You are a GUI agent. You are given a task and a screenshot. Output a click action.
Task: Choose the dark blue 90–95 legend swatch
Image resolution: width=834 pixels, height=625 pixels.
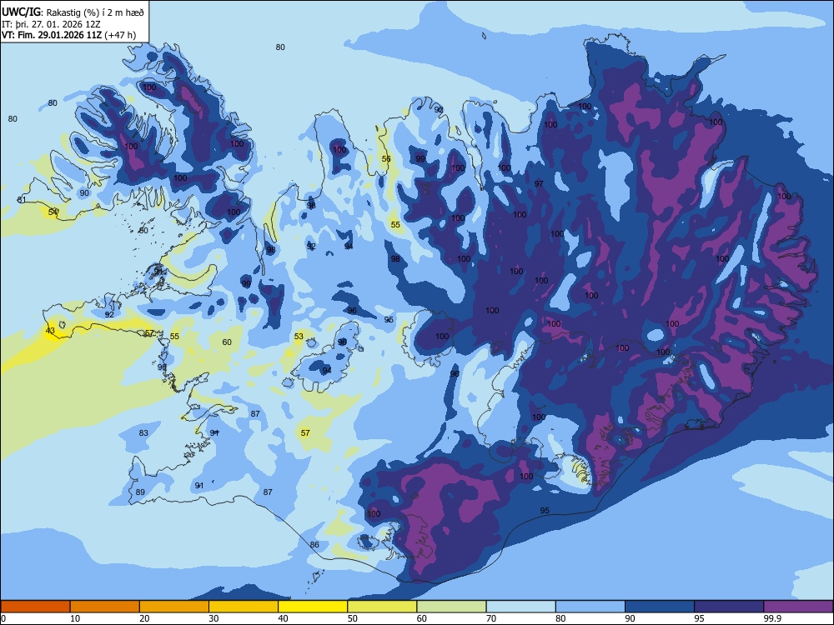(660, 607)
